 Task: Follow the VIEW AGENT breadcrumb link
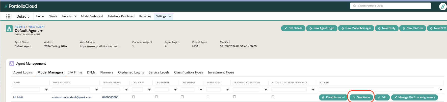pos(37,27)
